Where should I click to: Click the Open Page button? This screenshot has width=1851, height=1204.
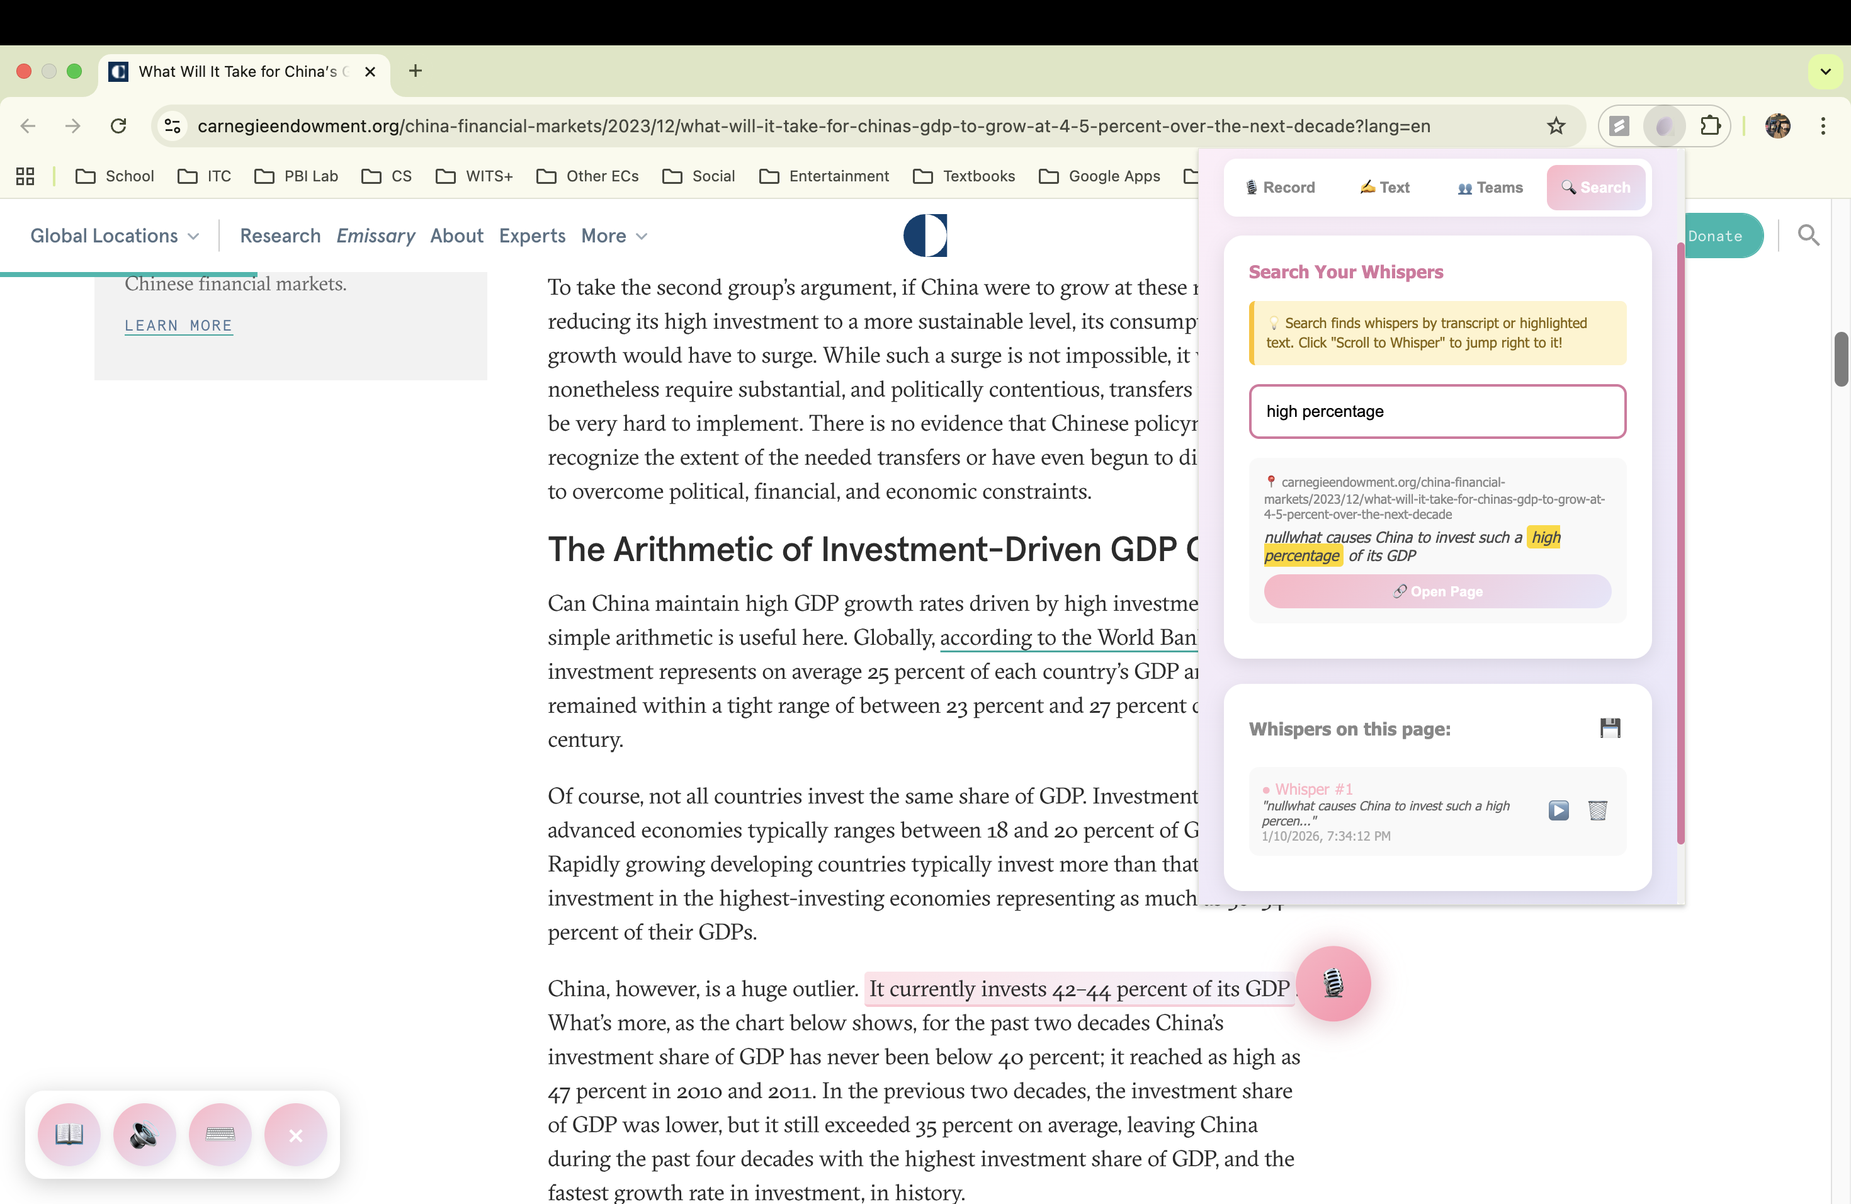pos(1437,591)
